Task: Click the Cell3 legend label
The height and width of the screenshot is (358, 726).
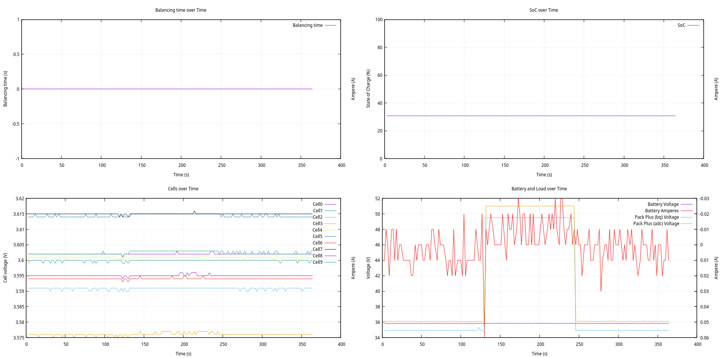Action: pos(318,224)
